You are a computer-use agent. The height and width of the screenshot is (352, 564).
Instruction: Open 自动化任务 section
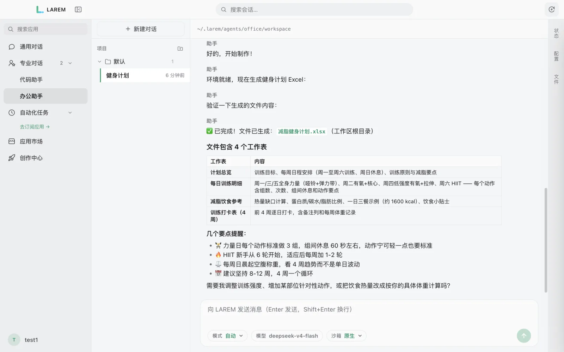[45, 113]
